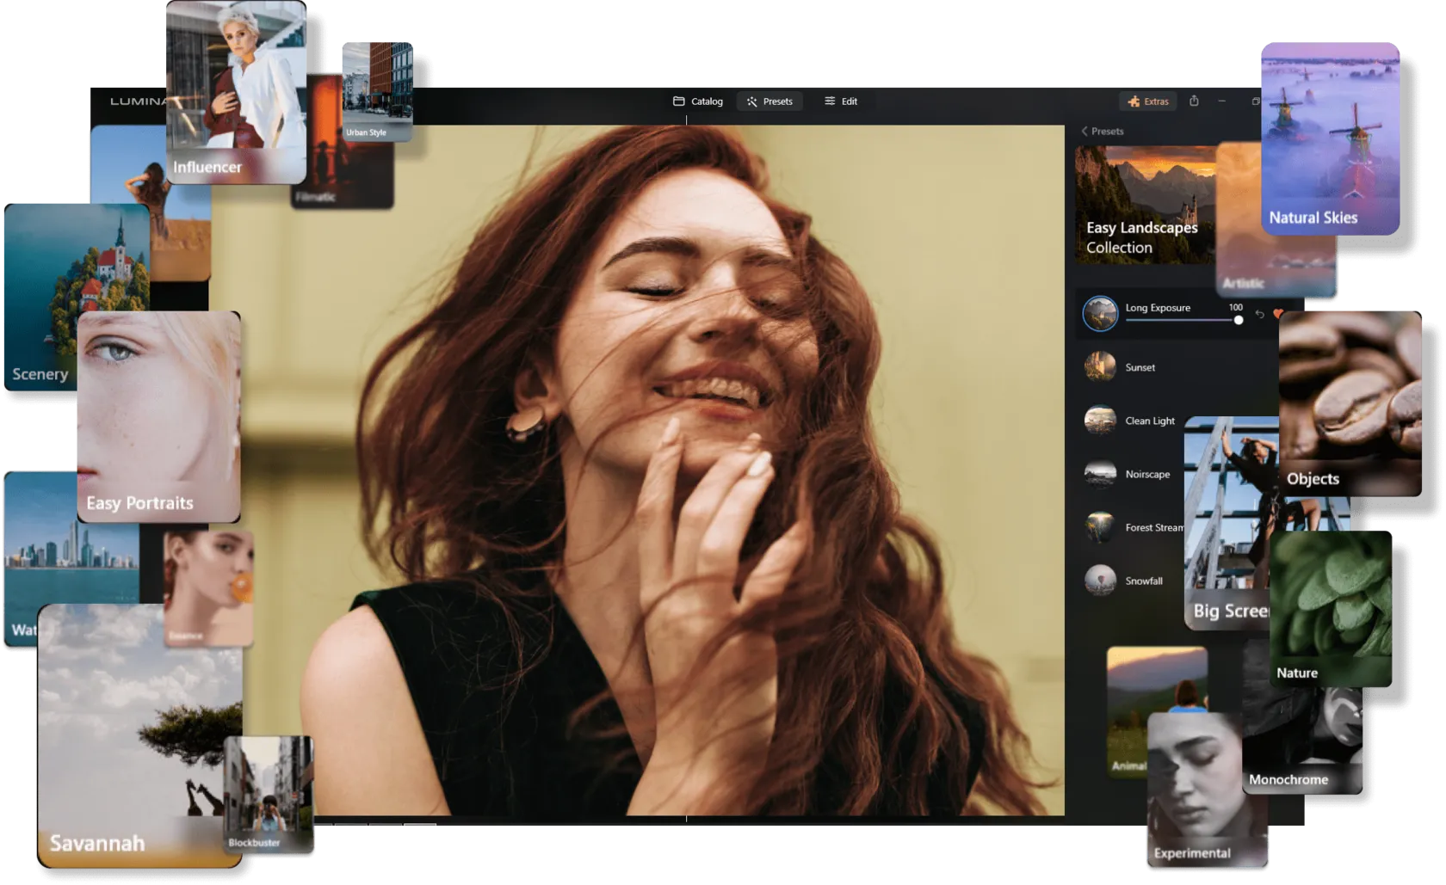The width and height of the screenshot is (1446, 885).
Task: Click the puzzle-piece Extras icon
Action: click(1134, 101)
